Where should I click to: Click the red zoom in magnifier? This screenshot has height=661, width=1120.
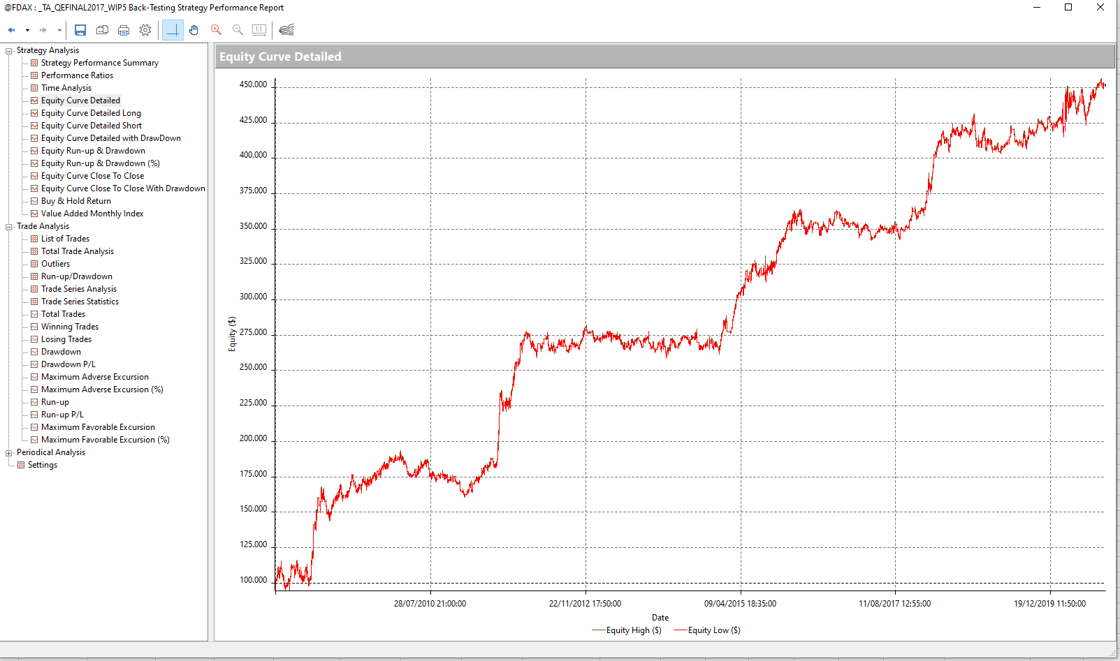(216, 30)
